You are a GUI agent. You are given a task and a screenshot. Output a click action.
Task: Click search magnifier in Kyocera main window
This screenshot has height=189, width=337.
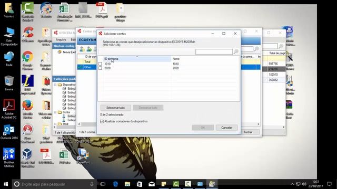click(281, 46)
